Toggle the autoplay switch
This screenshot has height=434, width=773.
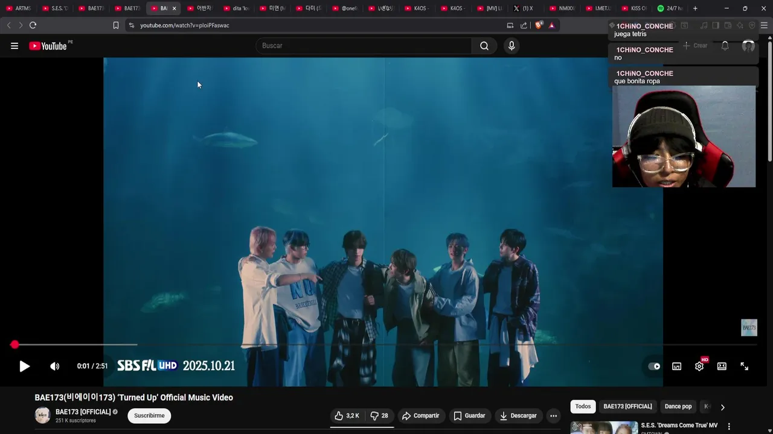click(654, 366)
